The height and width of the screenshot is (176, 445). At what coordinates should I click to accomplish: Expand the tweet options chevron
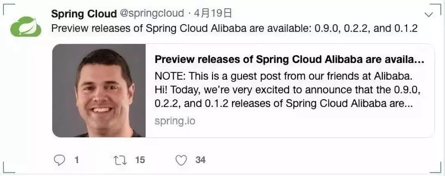coord(429,15)
